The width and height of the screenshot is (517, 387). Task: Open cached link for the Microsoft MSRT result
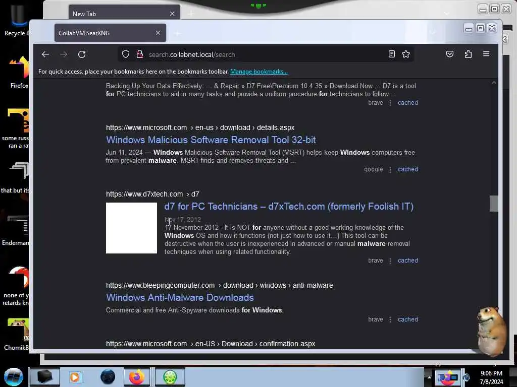(x=408, y=169)
